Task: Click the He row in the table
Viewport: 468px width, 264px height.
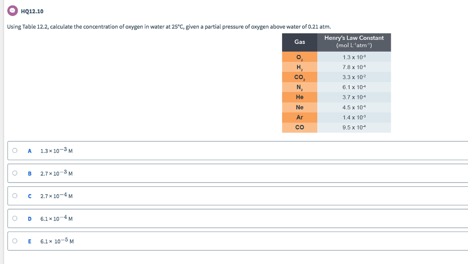Action: click(x=299, y=97)
